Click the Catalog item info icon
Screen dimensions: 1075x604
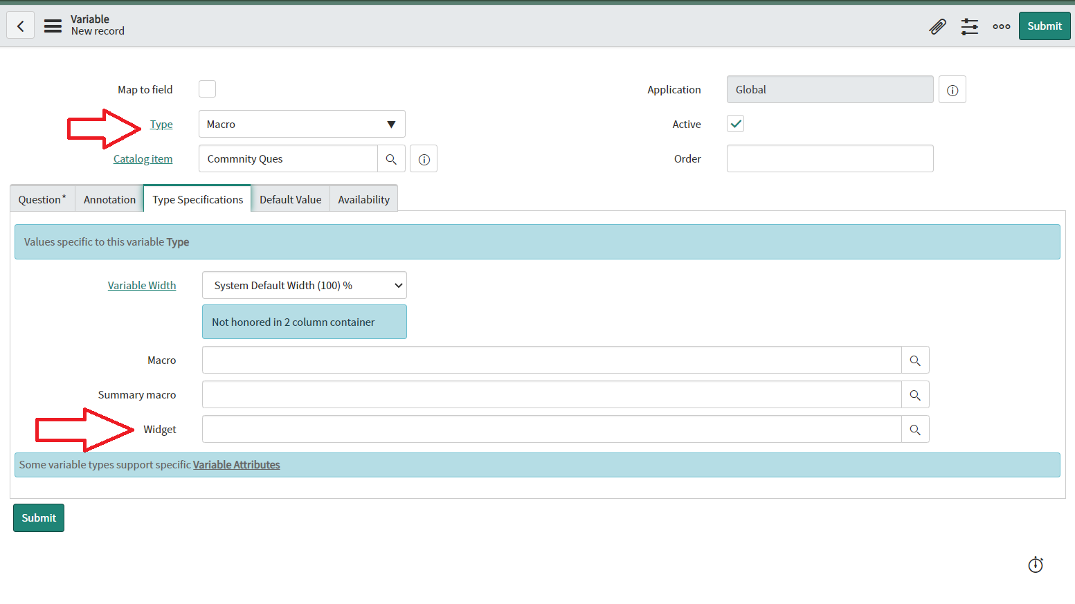(x=423, y=158)
